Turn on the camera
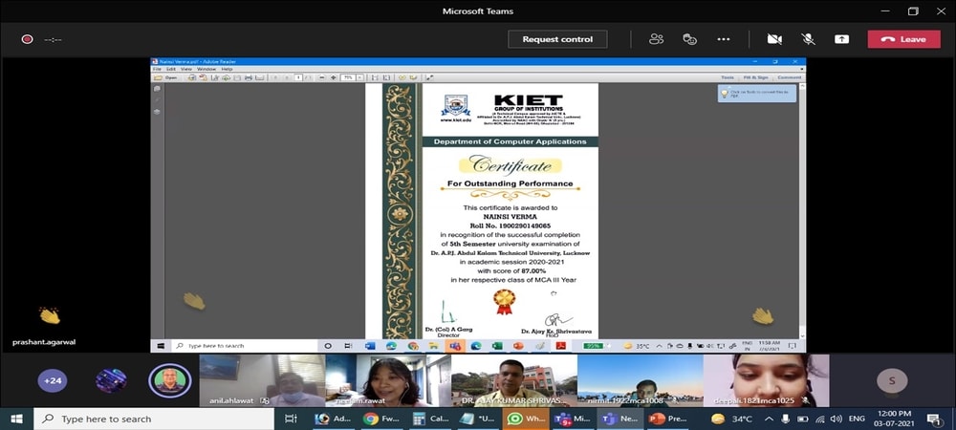956x430 pixels. pyautogui.click(x=774, y=39)
